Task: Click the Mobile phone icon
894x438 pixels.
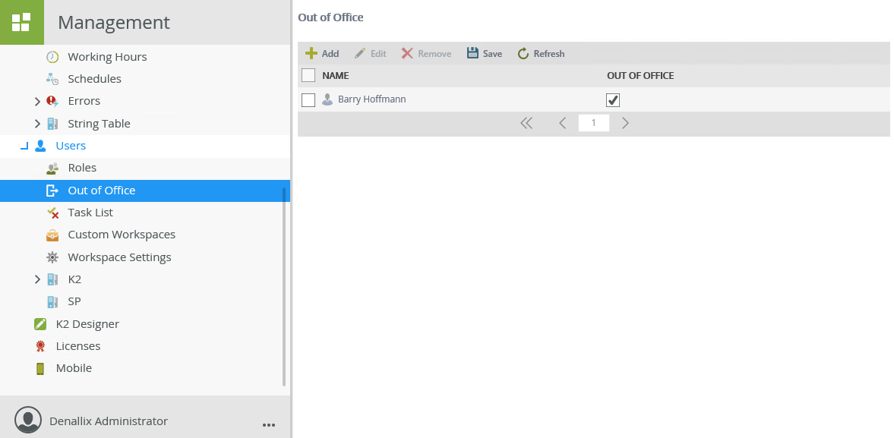Action: pyautogui.click(x=40, y=368)
